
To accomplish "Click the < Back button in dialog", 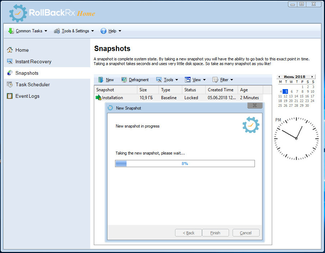I will point(188,233).
